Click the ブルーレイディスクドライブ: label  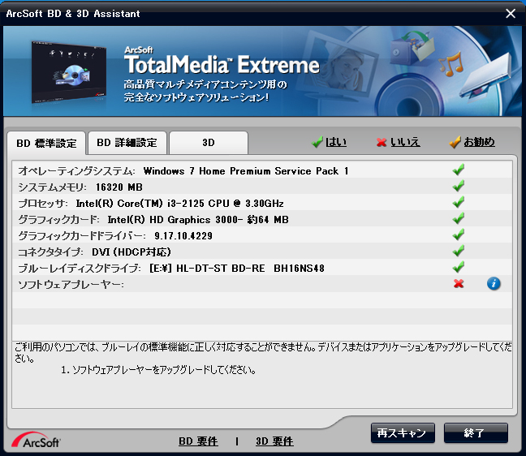point(80,269)
